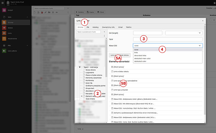The image size is (216, 133).
Task: Click the Zapisz save button
Action: [x=90, y=12]
